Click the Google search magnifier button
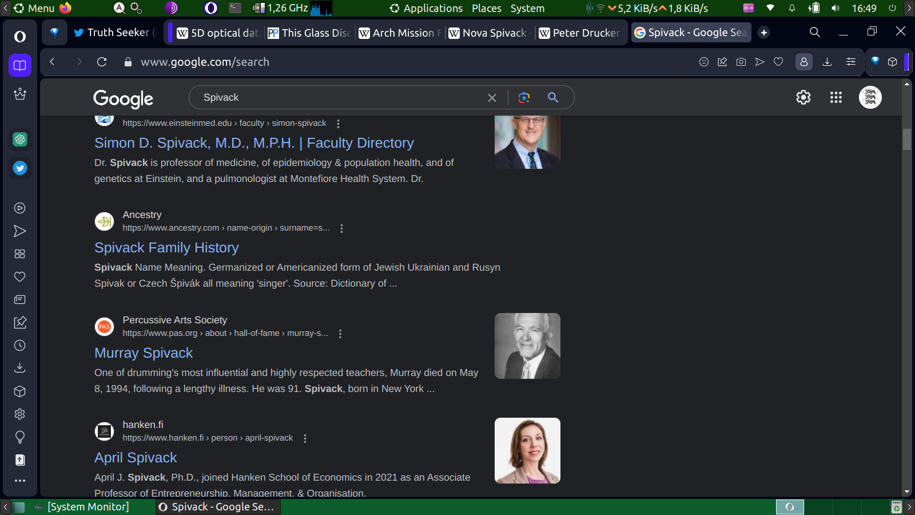This screenshot has height=515, width=915. (x=553, y=98)
